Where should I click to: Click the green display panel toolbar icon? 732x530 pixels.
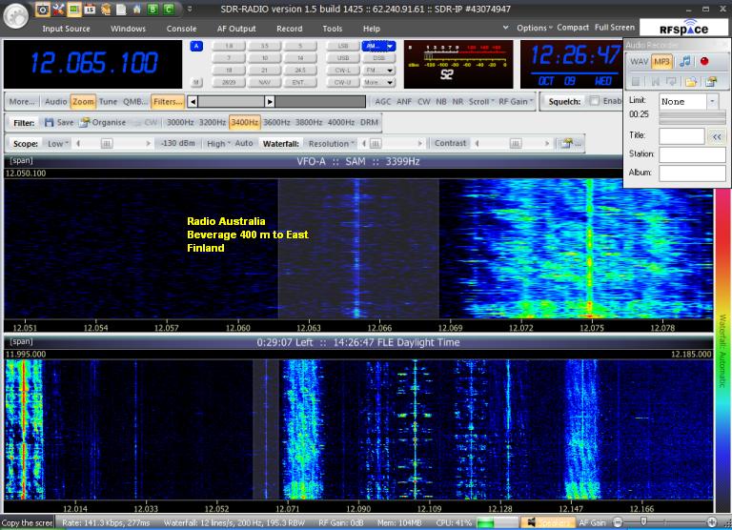pyautogui.click(x=74, y=9)
